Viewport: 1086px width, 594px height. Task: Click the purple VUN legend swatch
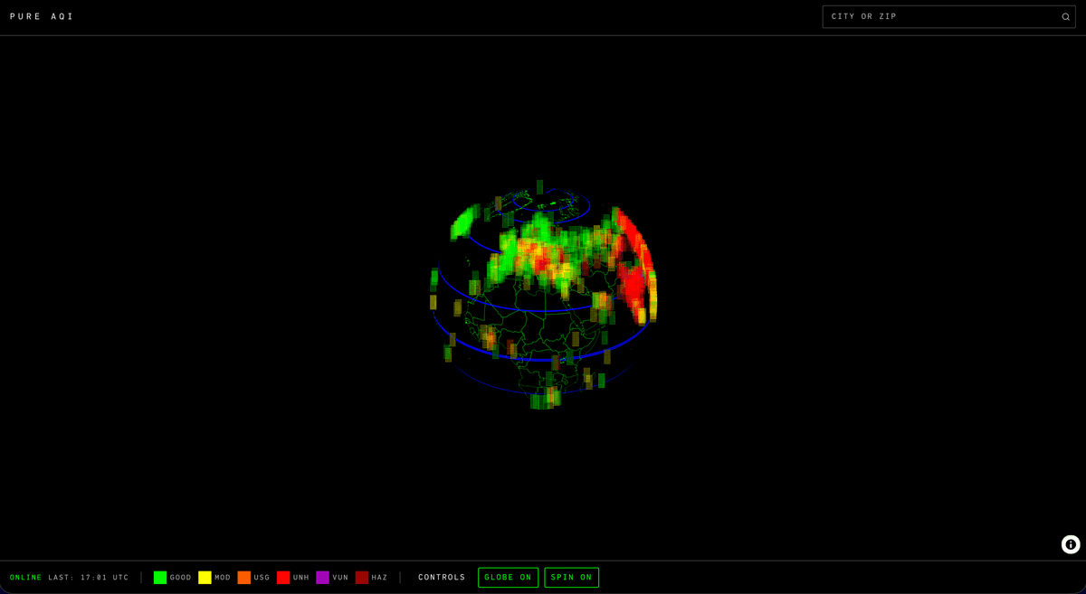(322, 578)
